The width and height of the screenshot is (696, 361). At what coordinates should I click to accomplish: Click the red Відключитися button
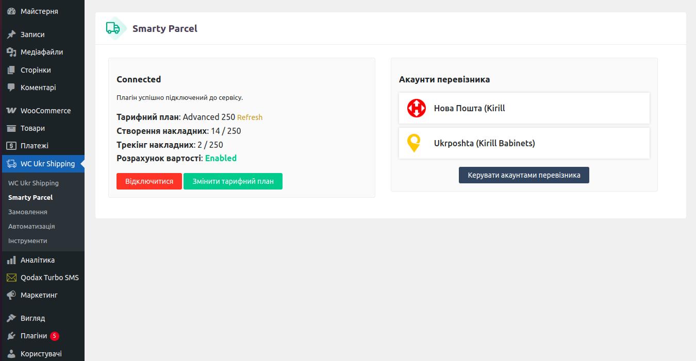pyautogui.click(x=150, y=181)
